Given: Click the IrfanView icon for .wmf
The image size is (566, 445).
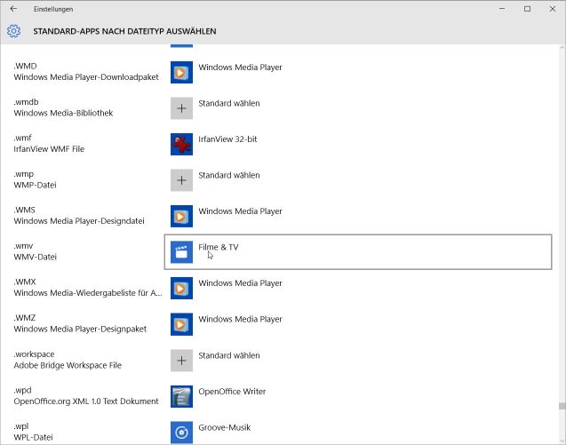Looking at the screenshot, I should click(181, 145).
